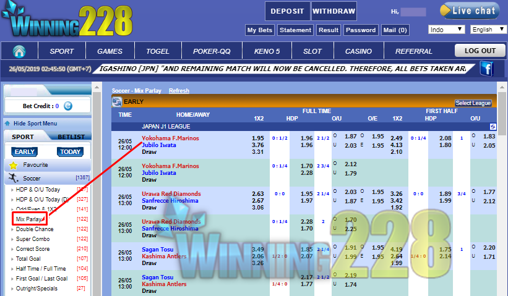The image size is (508, 296).
Task: Pick 1.95 home odds for Yokohama F.Marinos
Action: tap(258, 138)
